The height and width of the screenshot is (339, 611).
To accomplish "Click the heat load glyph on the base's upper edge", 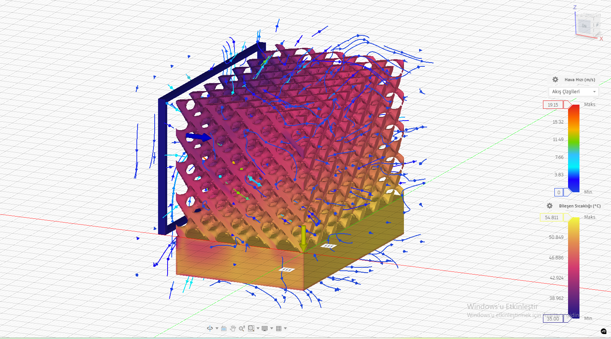I will (x=328, y=246).
